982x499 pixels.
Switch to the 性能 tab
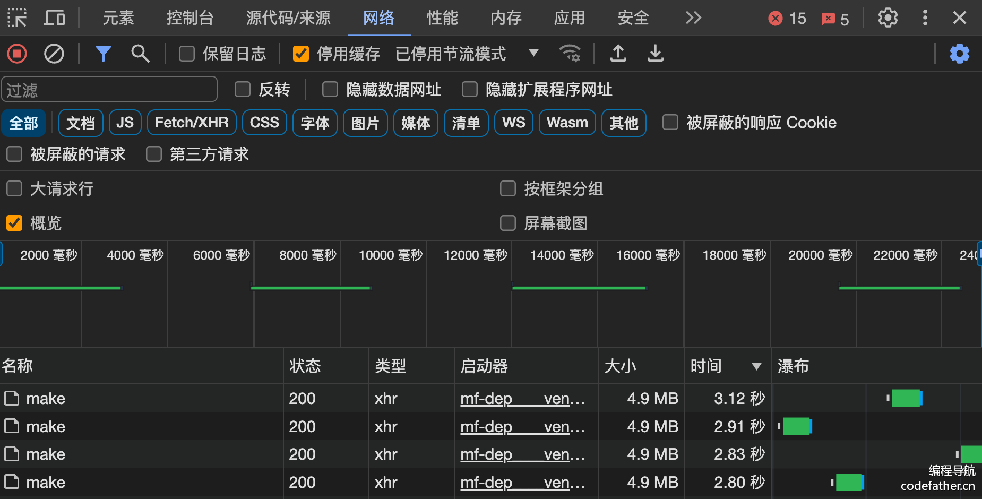[x=442, y=18]
